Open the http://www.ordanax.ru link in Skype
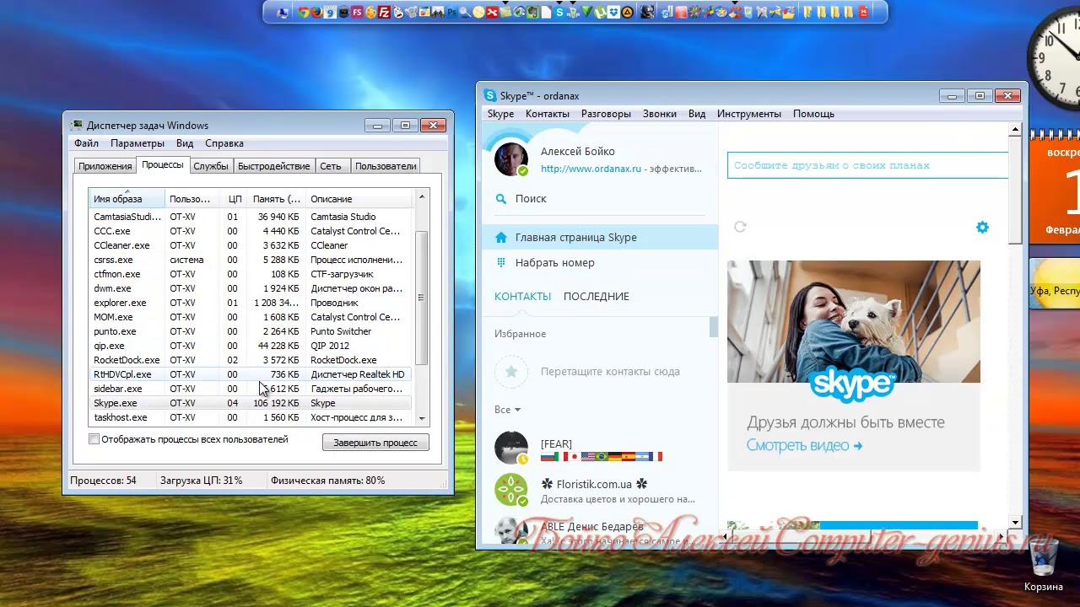This screenshot has height=607, width=1080. coord(591,169)
